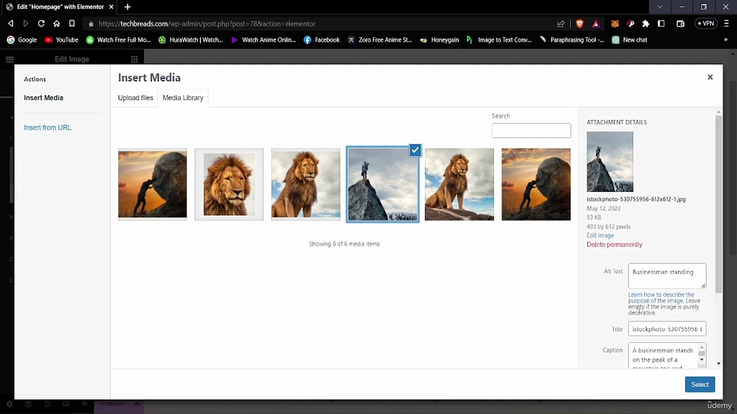Click the Edit Image link
Viewport: 737px width, 414px height.
pyautogui.click(x=600, y=235)
